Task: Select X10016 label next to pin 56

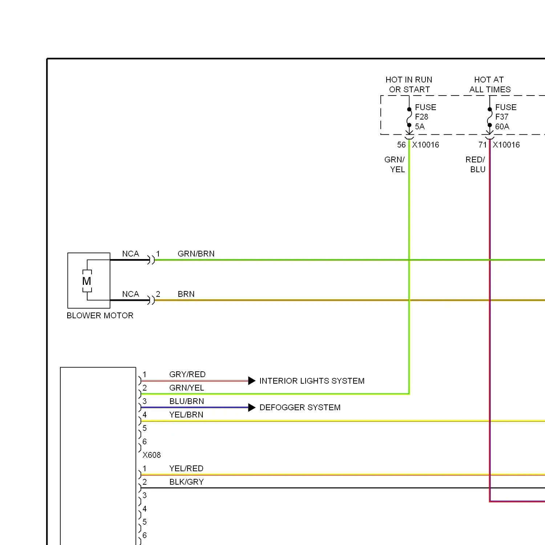Action: tap(425, 145)
